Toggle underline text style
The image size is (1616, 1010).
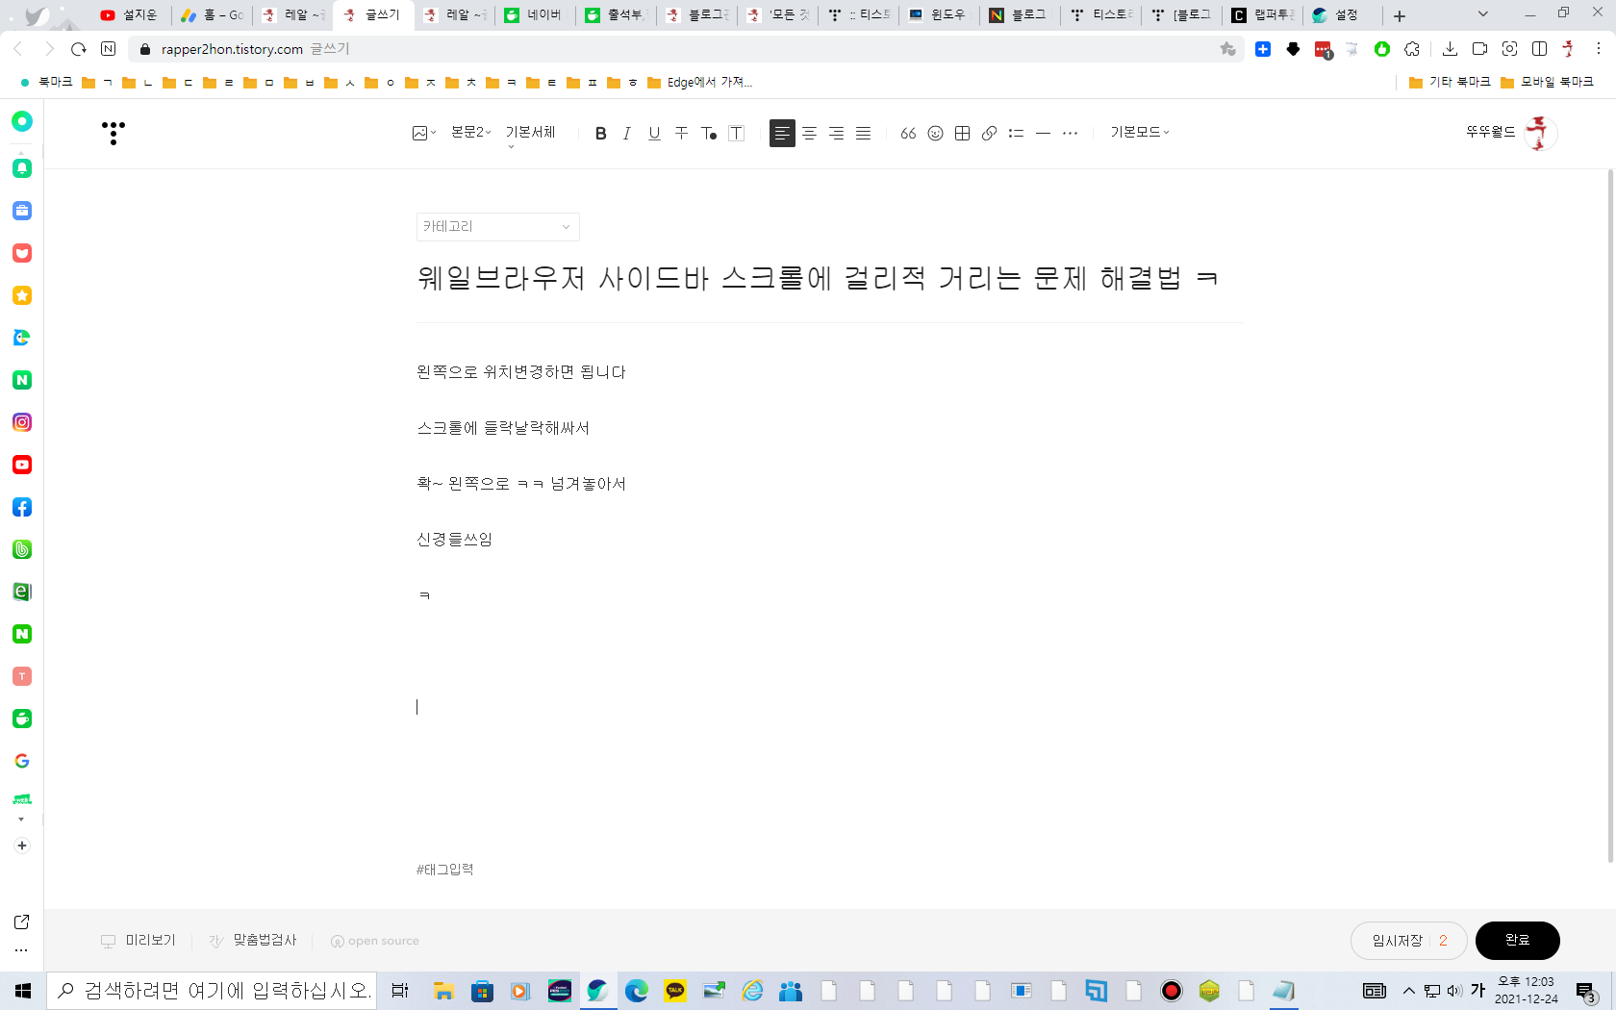[x=654, y=134]
